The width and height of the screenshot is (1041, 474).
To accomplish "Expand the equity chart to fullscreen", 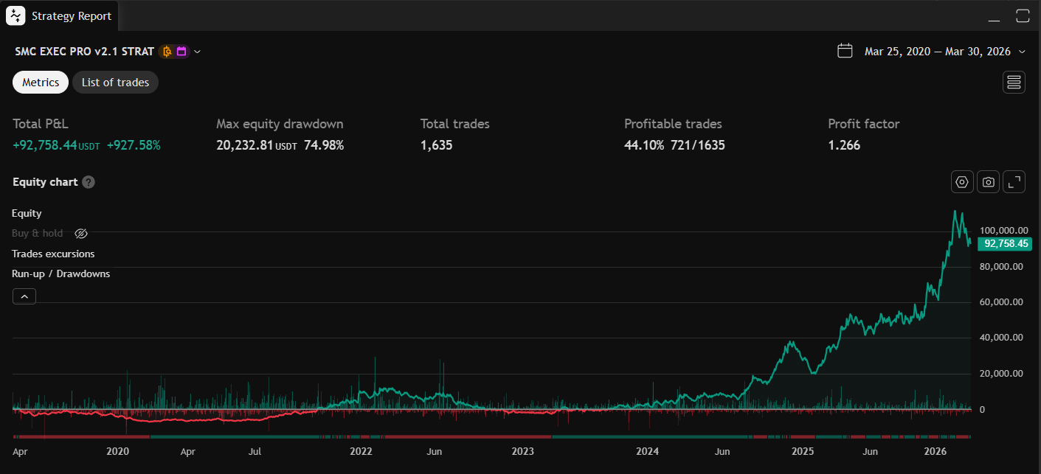I will click(1014, 181).
